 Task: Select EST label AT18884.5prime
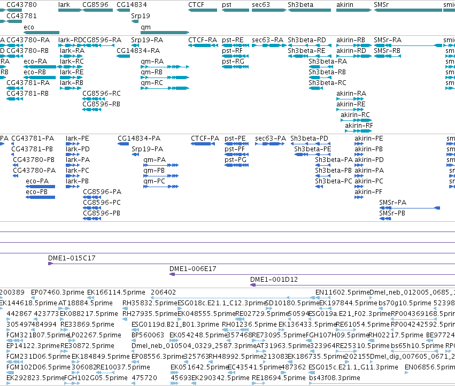pyautogui.click(x=86, y=303)
